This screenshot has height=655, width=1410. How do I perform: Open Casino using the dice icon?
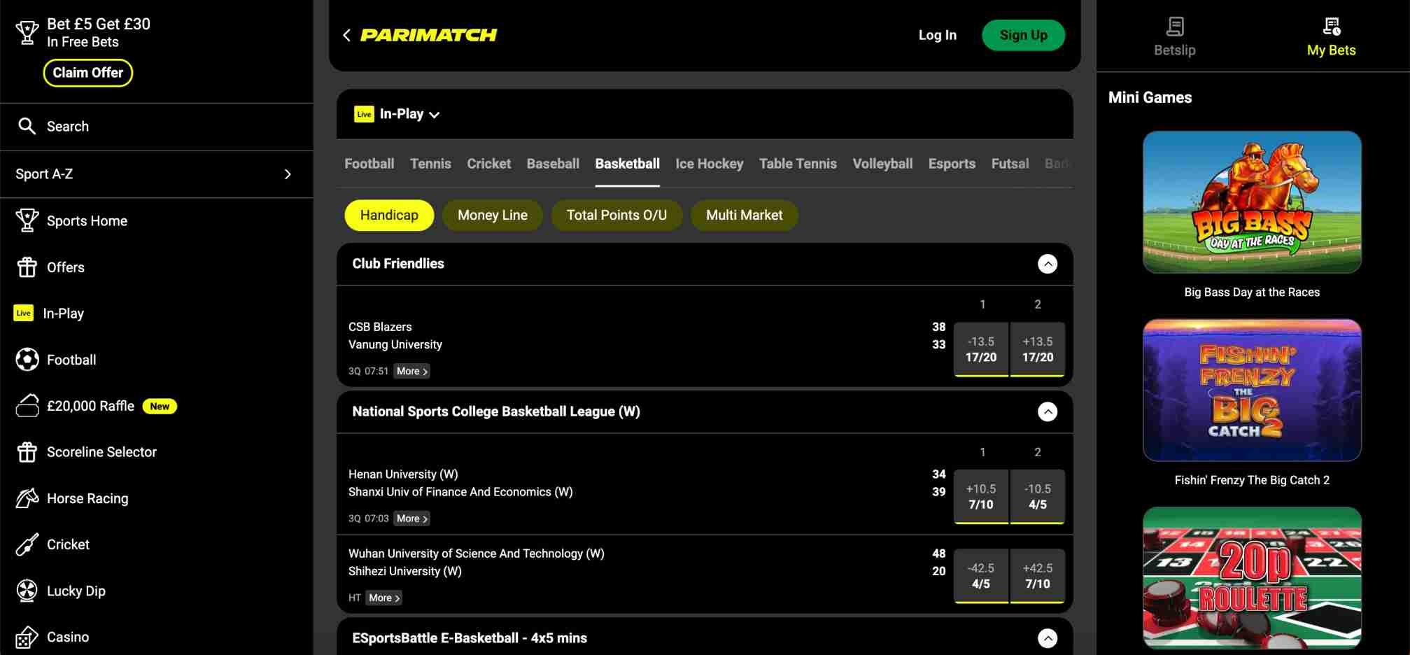(27, 636)
